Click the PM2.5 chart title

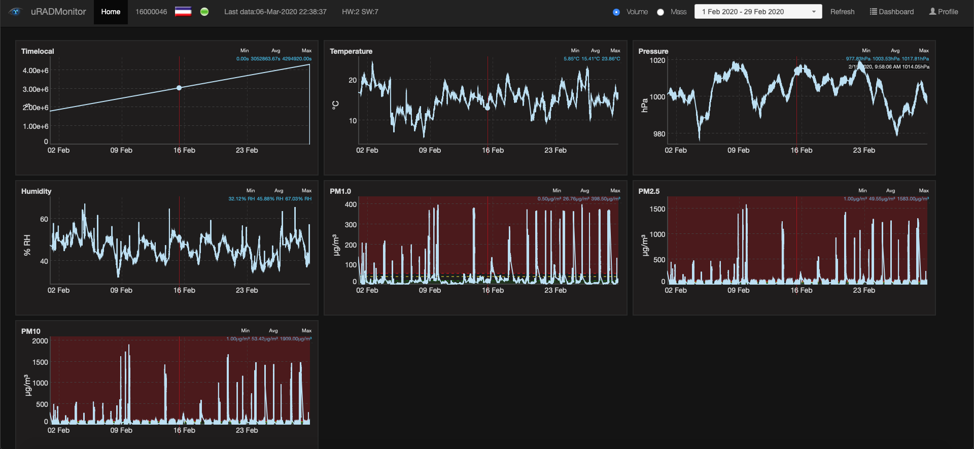(x=649, y=191)
